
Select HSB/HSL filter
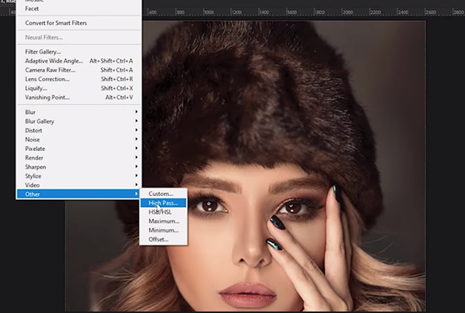coord(164,212)
